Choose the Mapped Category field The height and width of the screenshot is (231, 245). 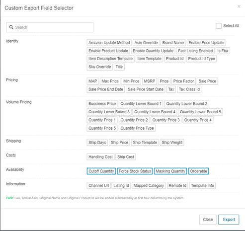(x=149, y=186)
